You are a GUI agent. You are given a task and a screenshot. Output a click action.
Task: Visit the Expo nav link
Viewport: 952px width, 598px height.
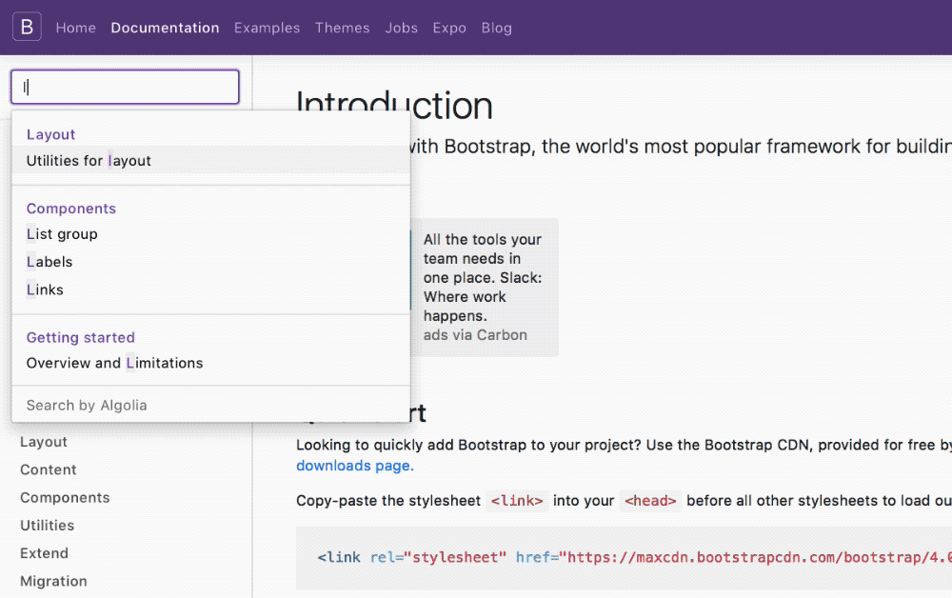449,28
